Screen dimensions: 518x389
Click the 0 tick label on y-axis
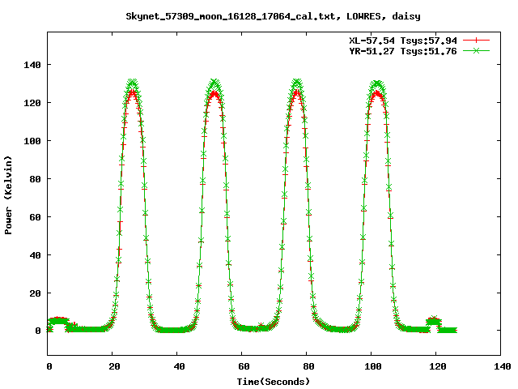(38, 331)
